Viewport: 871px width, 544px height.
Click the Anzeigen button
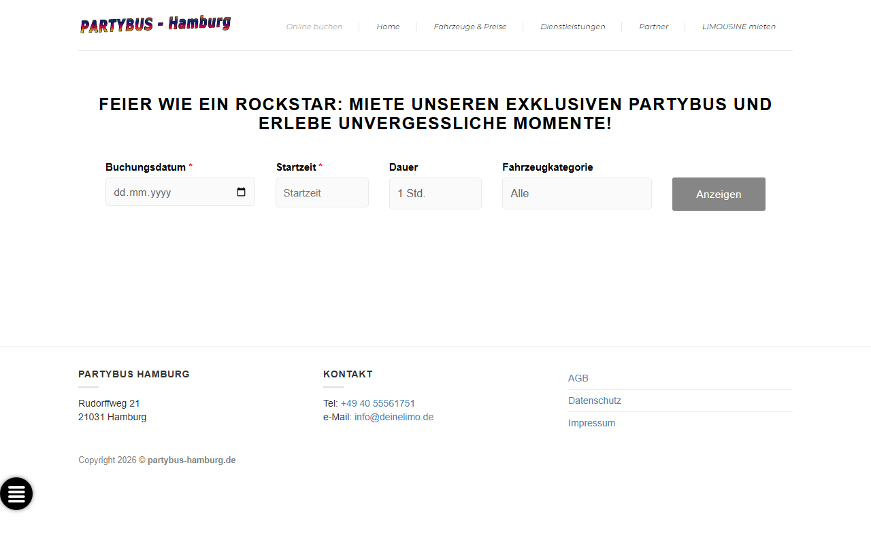(x=719, y=194)
